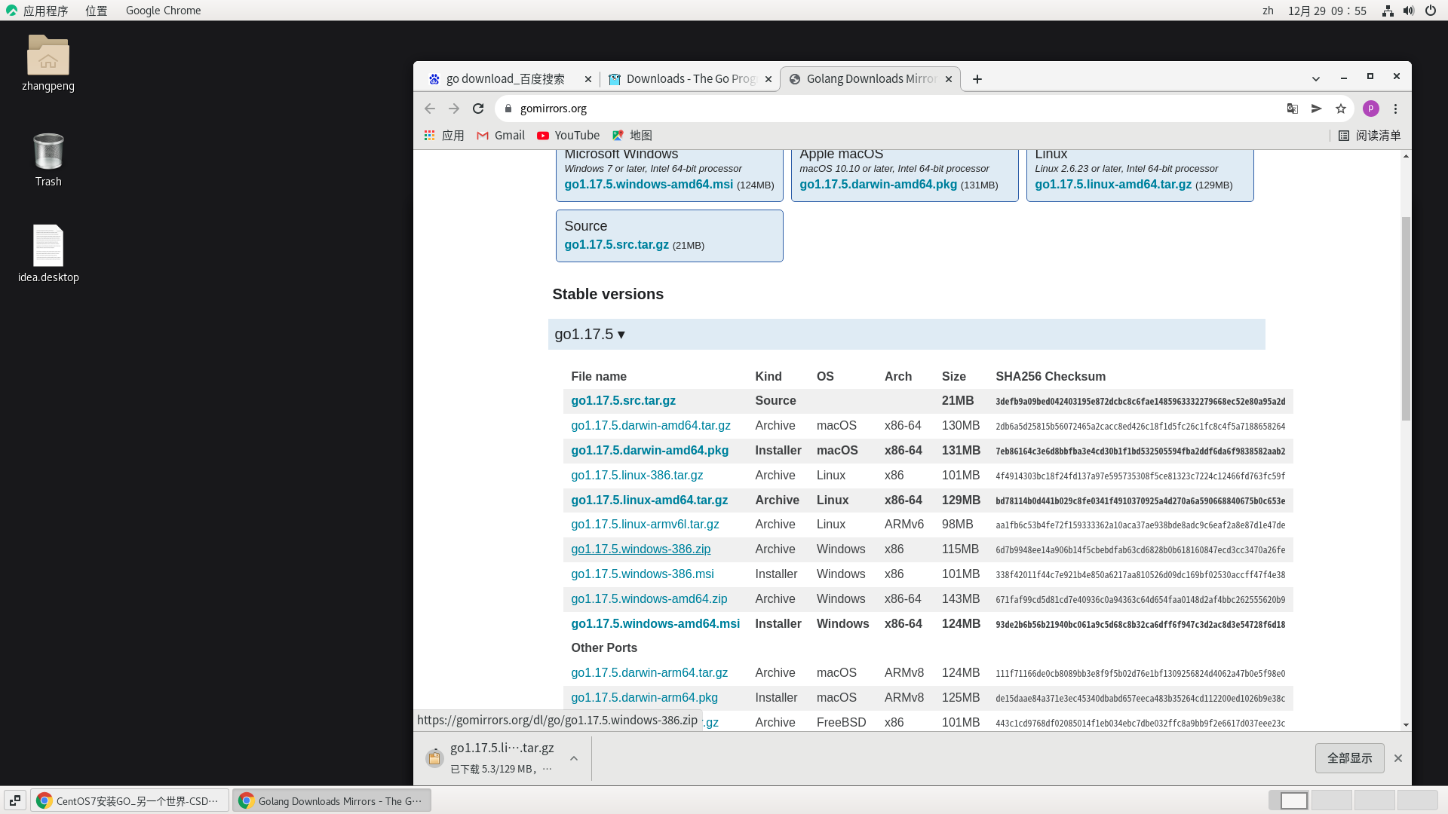This screenshot has width=1448, height=814.
Task: Click the YouTube bookmark in favorites bar
Action: pos(567,135)
